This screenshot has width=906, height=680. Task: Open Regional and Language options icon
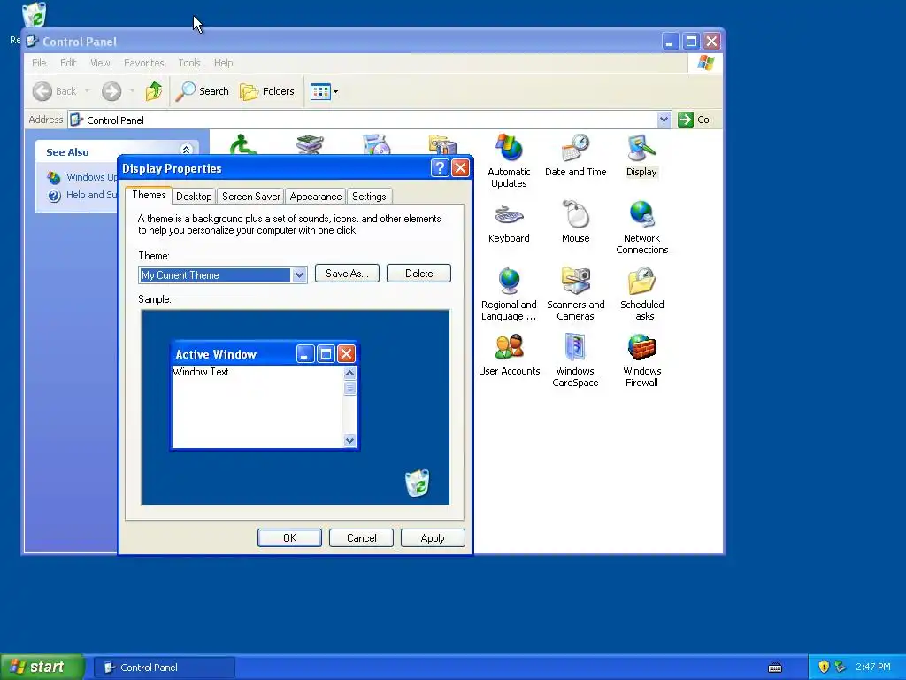coord(509,294)
